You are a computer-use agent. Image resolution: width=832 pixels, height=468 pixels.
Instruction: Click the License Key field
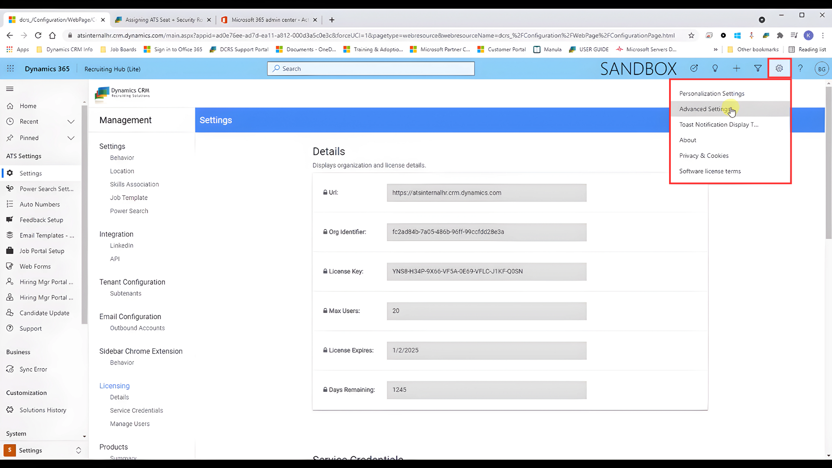point(487,272)
